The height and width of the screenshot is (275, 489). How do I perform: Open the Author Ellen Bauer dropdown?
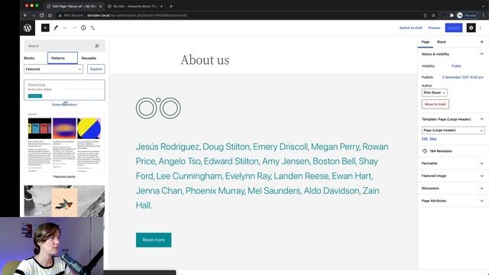[435, 92]
